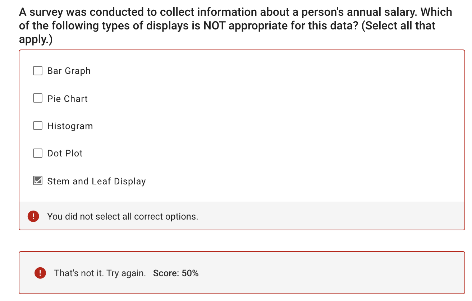Click the exclamation mark inside the red circle
The height and width of the screenshot is (301, 472).
coord(40,273)
